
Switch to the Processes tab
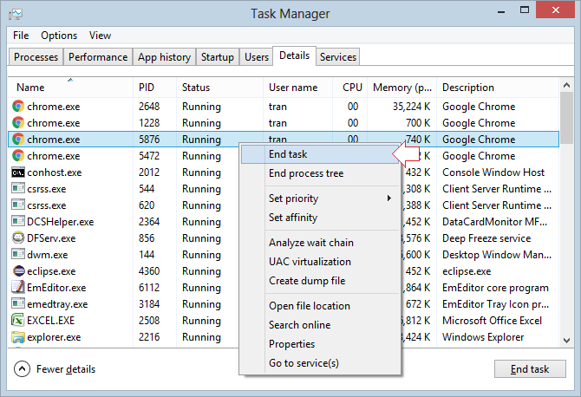(36, 57)
